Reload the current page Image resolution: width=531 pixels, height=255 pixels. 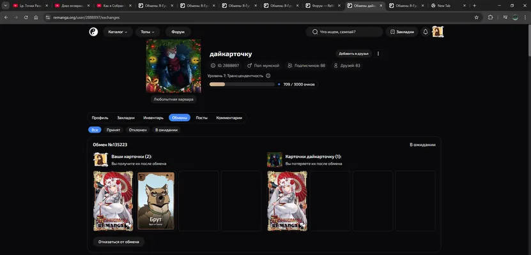[x=26, y=17]
